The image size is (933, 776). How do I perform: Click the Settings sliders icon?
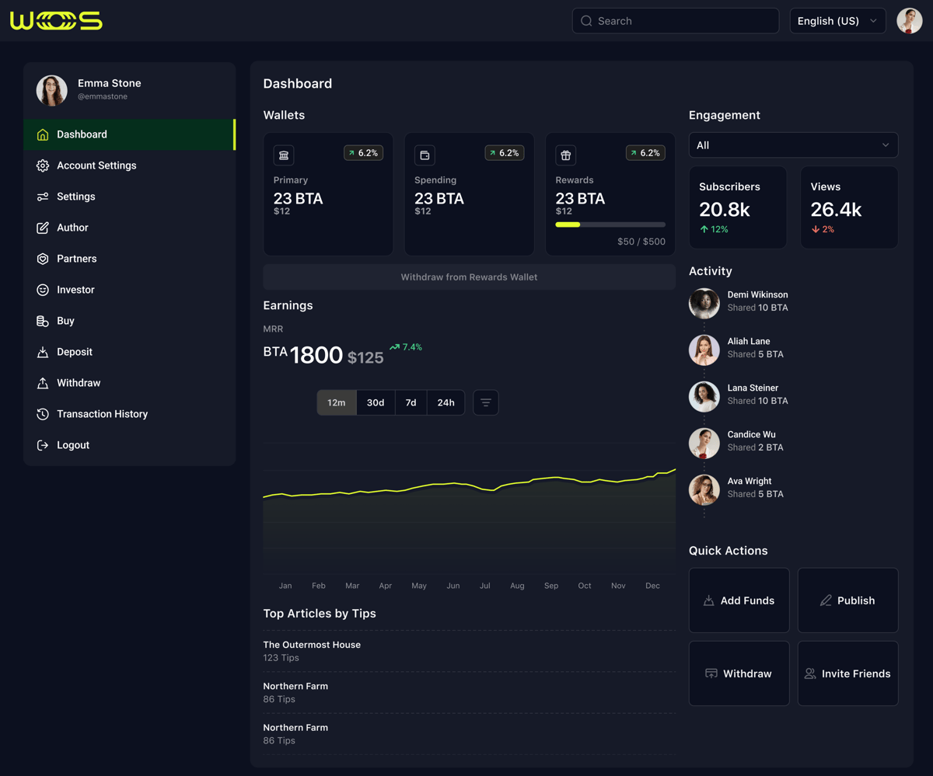tap(43, 197)
